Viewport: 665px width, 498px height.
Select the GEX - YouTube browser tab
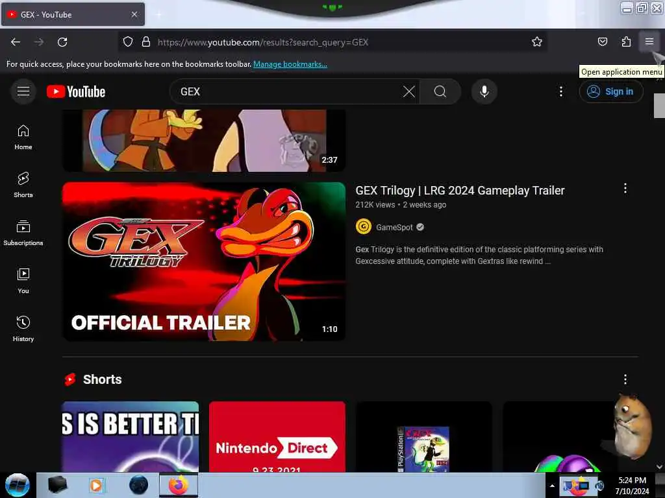point(73,14)
